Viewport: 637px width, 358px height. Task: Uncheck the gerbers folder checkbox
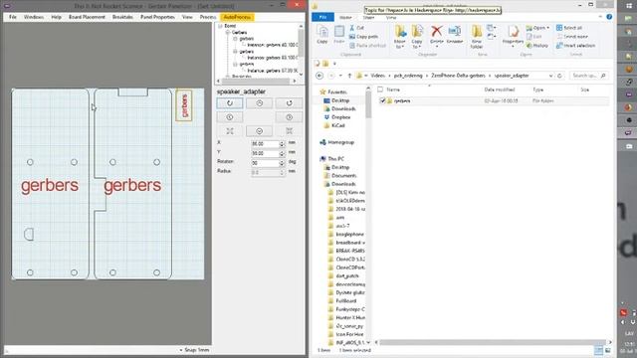coord(382,100)
